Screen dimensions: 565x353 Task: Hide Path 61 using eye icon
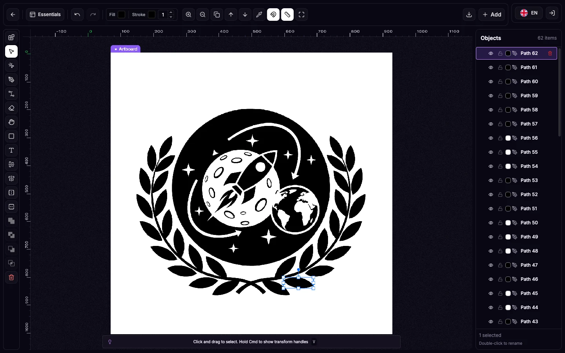click(x=491, y=67)
